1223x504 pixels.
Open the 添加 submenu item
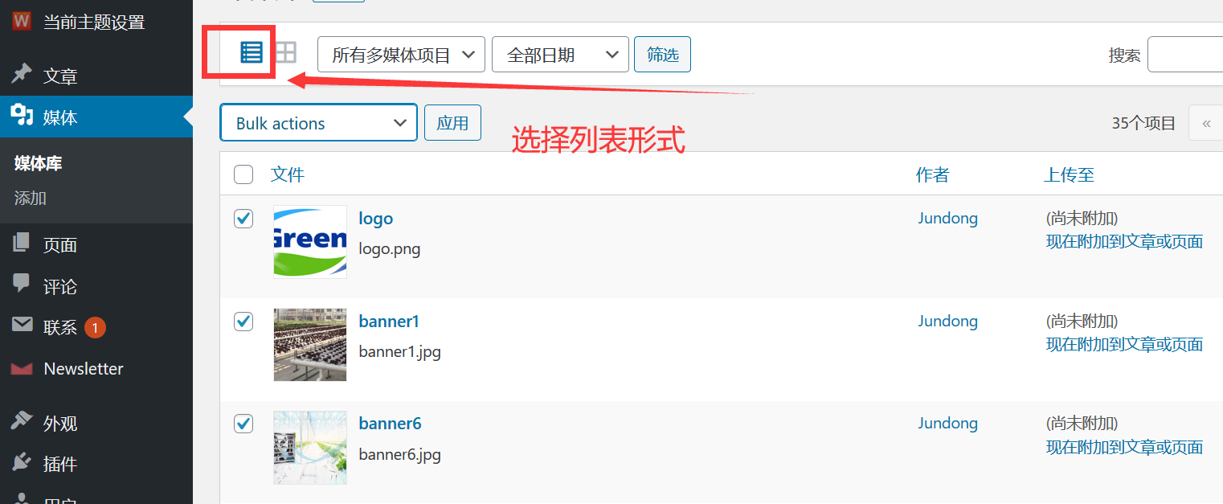(31, 198)
